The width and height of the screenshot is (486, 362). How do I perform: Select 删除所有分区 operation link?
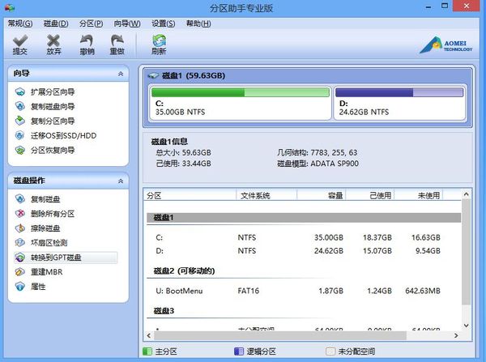(53, 214)
